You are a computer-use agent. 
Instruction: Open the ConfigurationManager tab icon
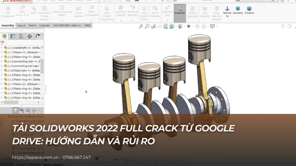[x=21, y=36]
